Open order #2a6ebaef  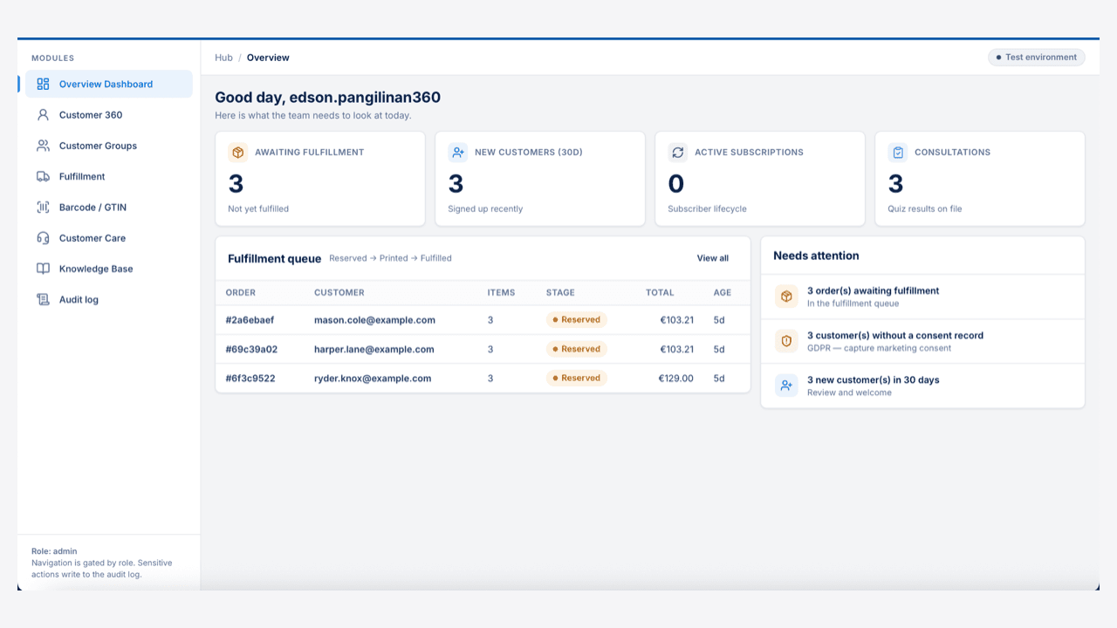pyautogui.click(x=250, y=320)
